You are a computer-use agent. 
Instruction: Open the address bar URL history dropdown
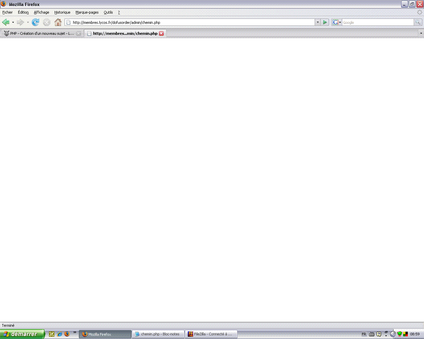(x=318, y=23)
